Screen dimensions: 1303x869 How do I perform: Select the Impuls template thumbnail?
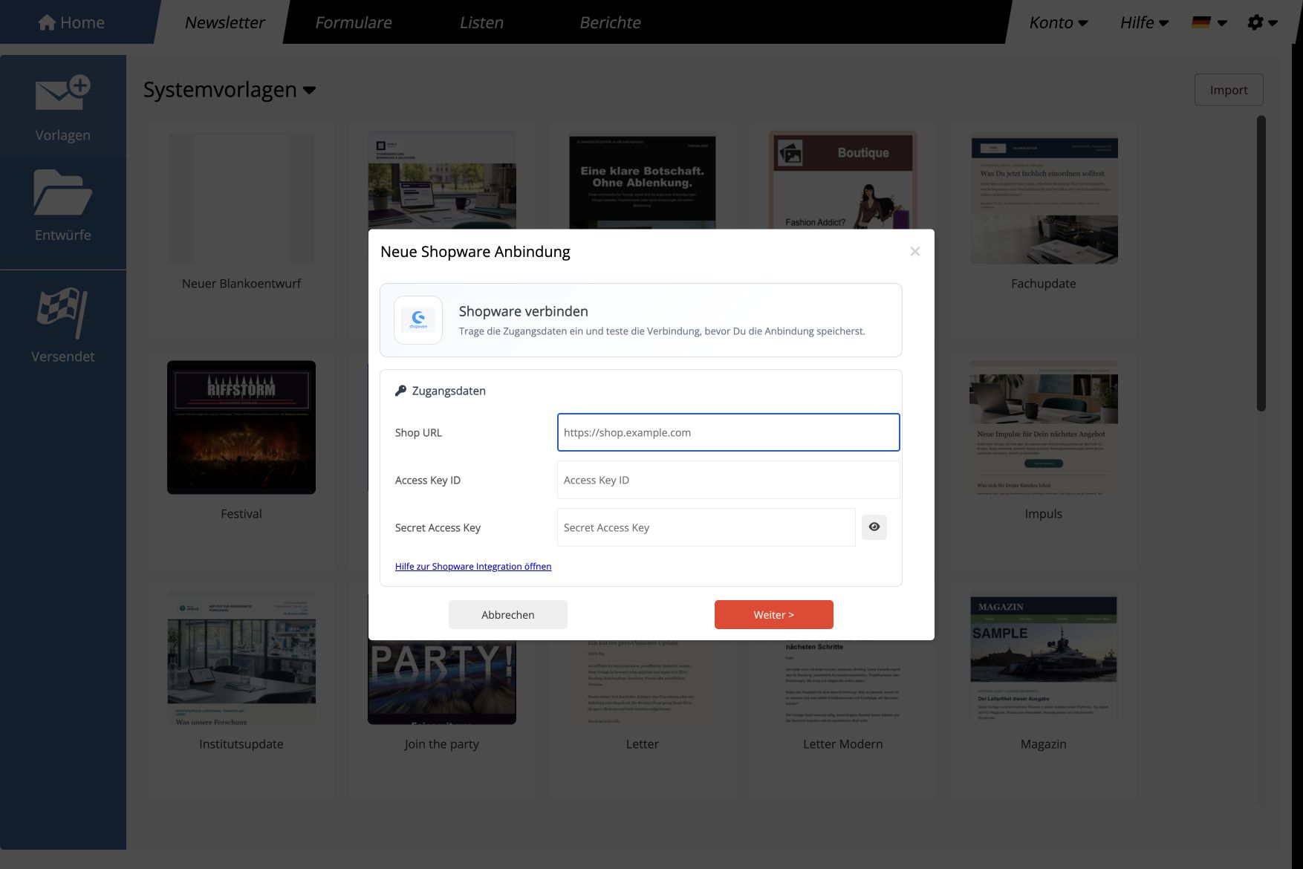(x=1044, y=429)
